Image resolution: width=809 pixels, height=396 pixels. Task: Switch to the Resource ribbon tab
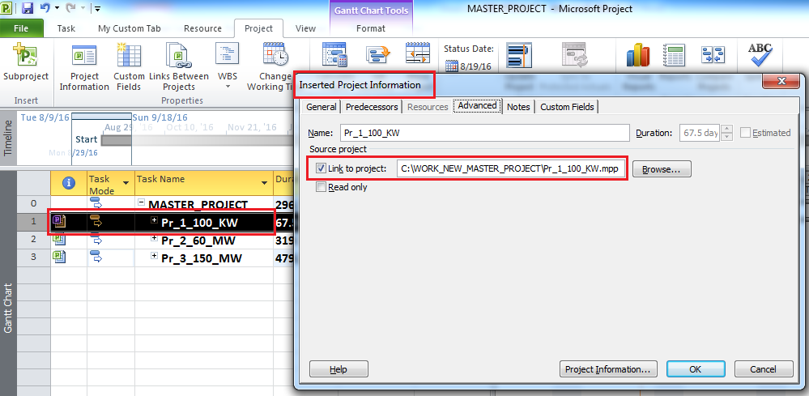click(202, 29)
